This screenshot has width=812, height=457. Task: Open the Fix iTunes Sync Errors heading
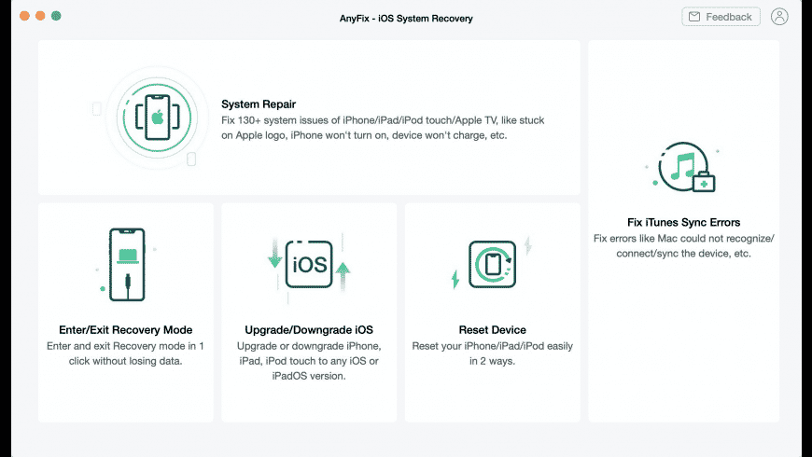pyautogui.click(x=683, y=222)
